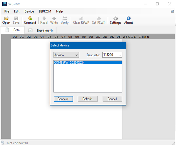Switch to the Event log (4) tab

click(40, 30)
